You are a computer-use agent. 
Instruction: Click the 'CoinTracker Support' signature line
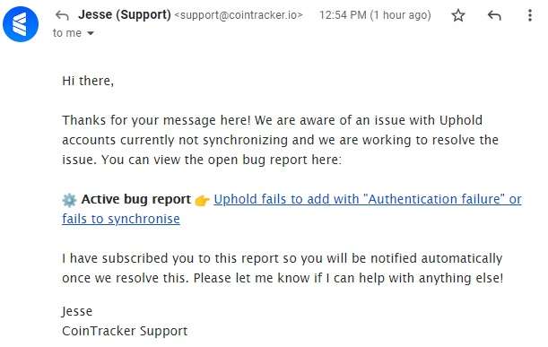125,331
